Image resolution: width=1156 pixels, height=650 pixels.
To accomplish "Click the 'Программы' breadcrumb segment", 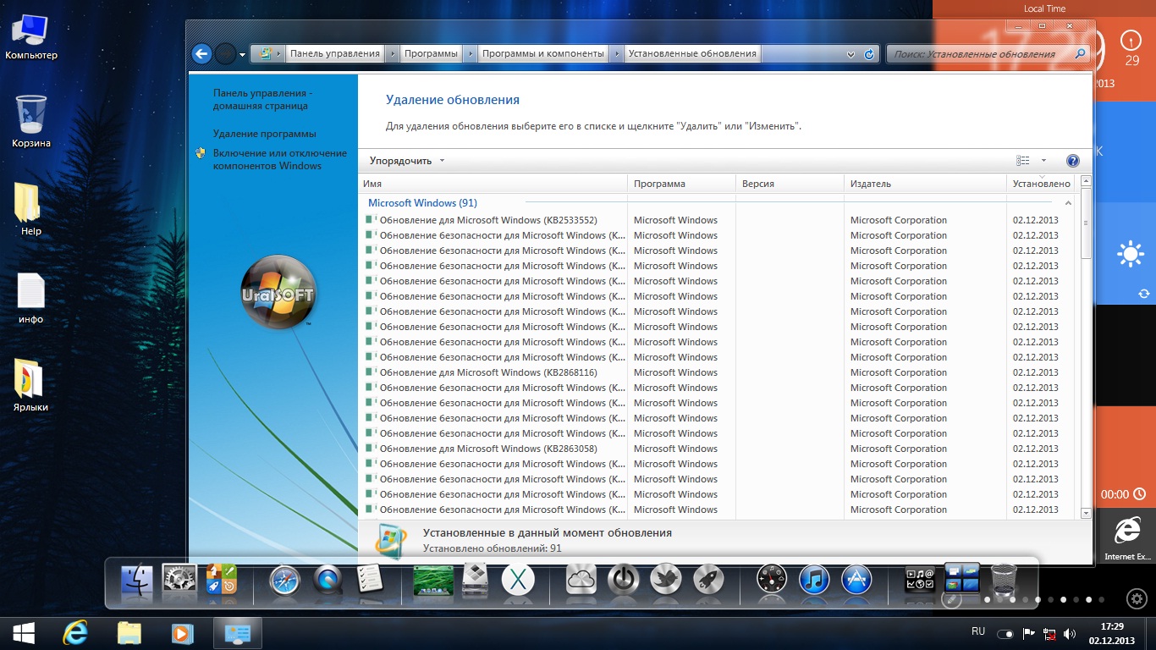I will point(431,53).
